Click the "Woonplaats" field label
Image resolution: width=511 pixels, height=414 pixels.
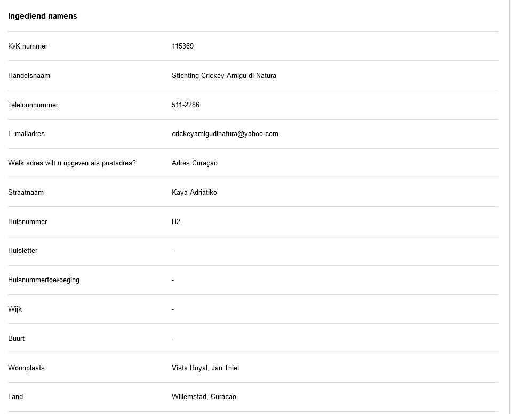pyautogui.click(x=26, y=368)
